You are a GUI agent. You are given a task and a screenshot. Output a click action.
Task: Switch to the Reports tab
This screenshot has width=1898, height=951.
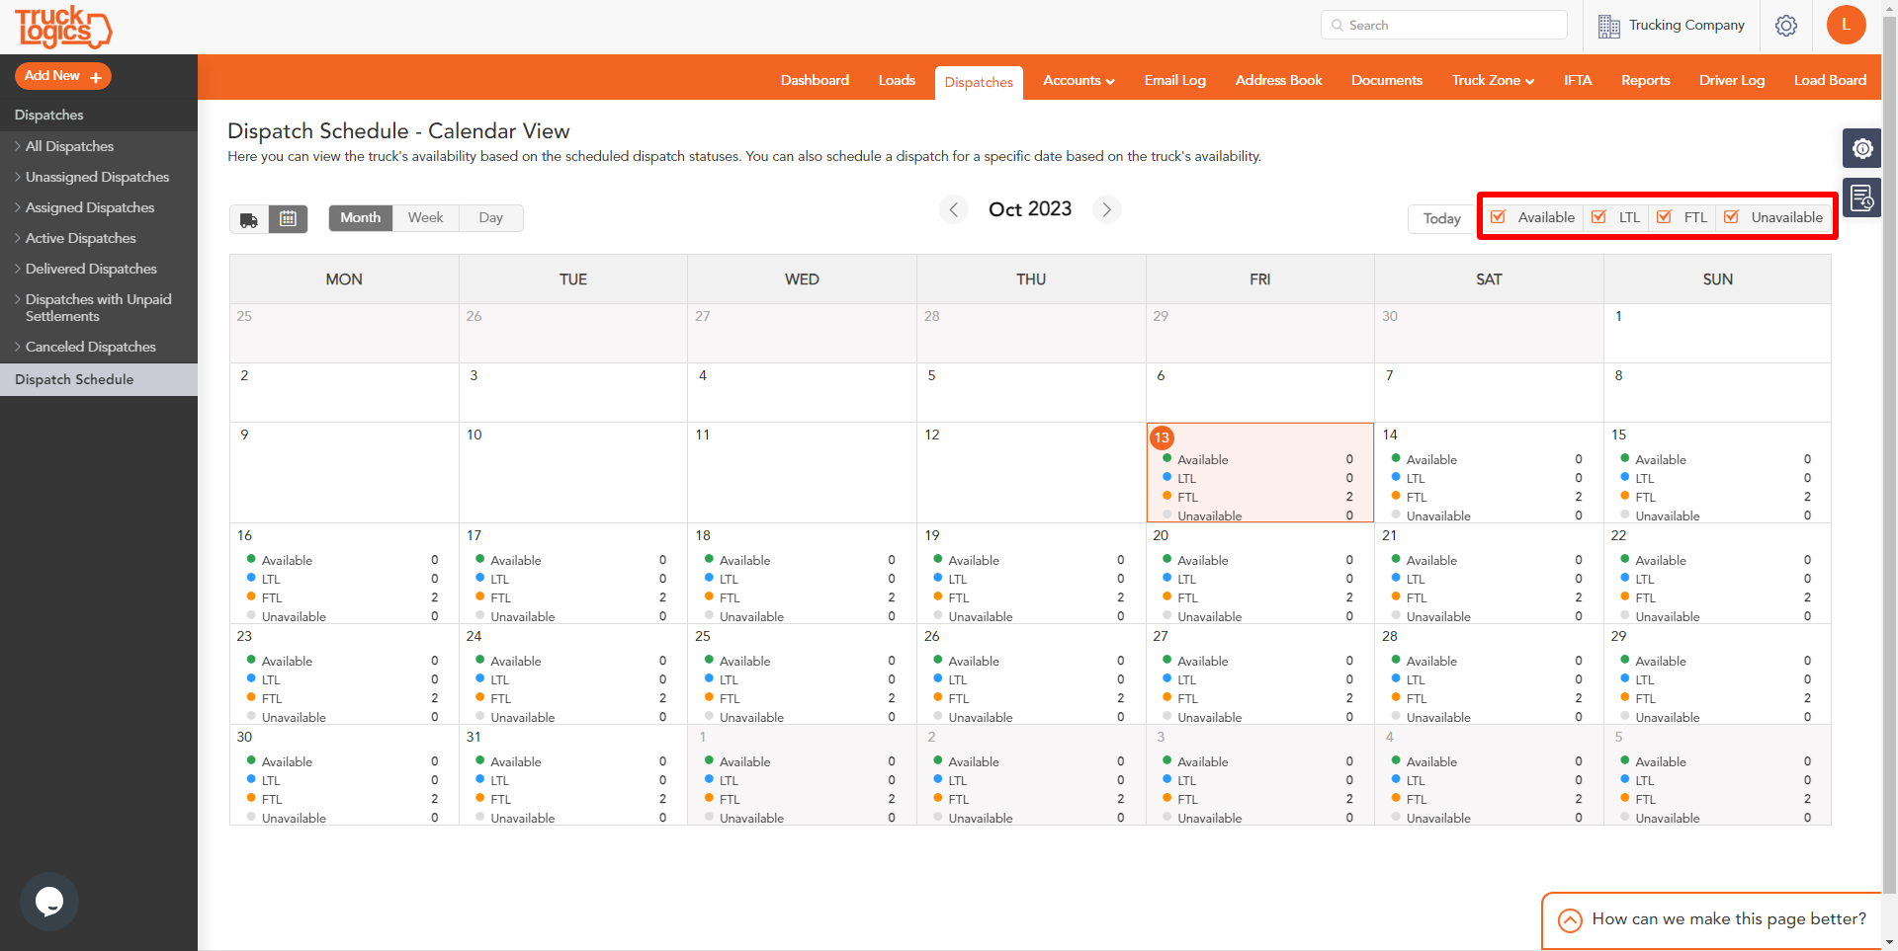tap(1645, 80)
